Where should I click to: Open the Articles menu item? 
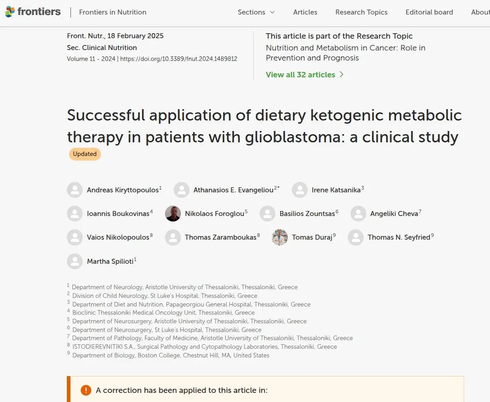[x=305, y=12]
